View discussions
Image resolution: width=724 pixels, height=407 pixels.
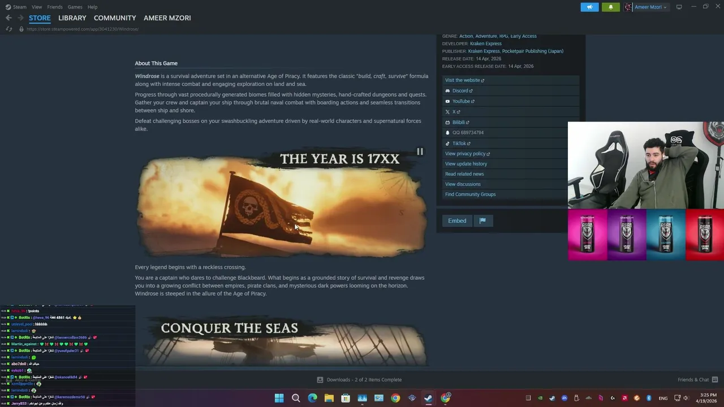(463, 184)
